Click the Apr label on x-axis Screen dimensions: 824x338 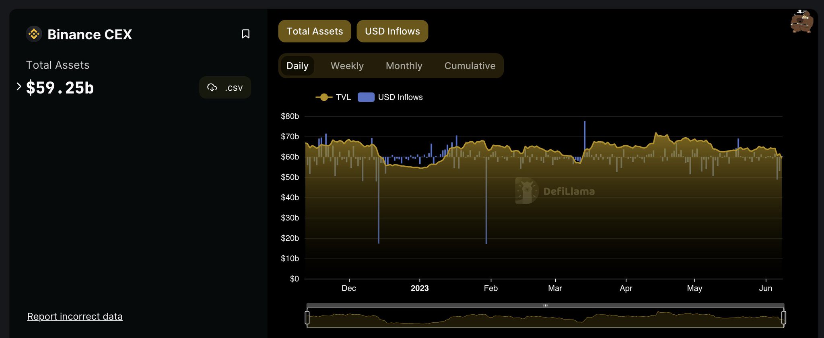[626, 288]
